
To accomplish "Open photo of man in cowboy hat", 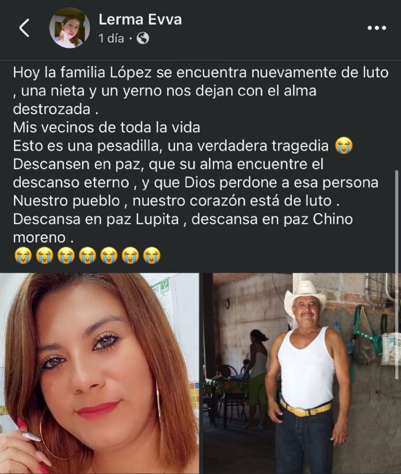I will click(302, 373).
